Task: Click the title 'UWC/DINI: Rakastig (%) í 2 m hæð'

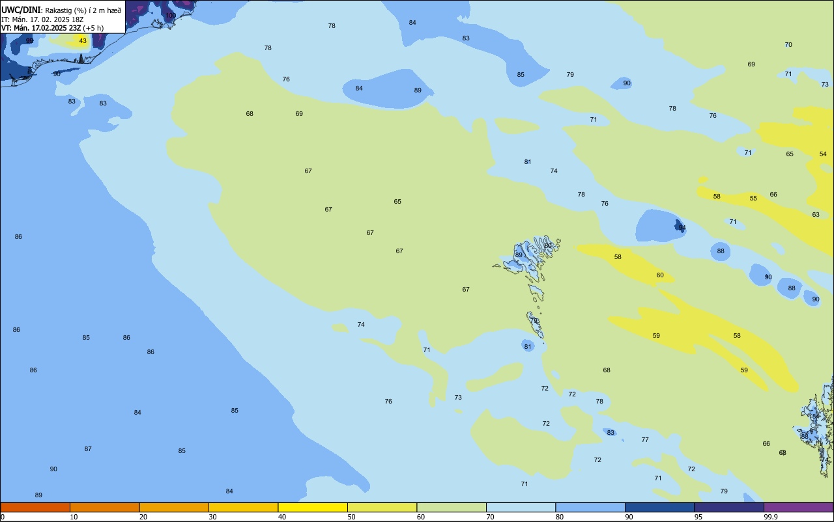Action: point(61,10)
